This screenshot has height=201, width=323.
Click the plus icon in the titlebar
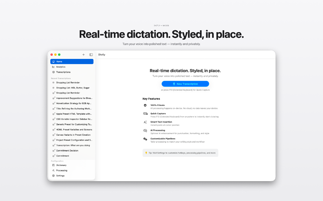[83, 54]
